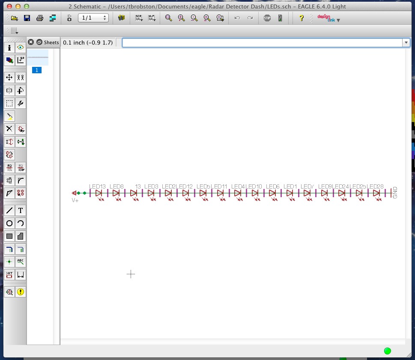
Task: Select the Value tool
Action: coord(21,168)
